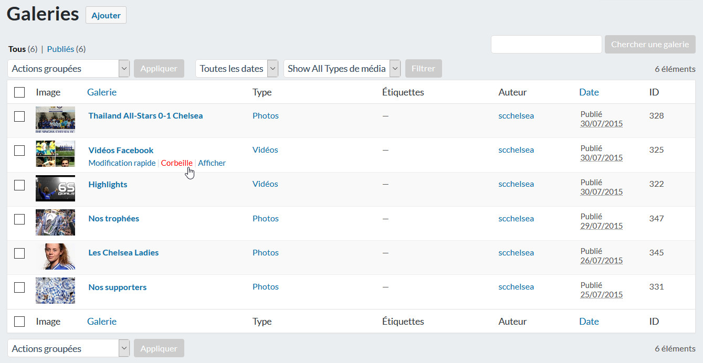Open Thailand All-Stars 0-1 Chelsea gallery title

click(x=145, y=115)
